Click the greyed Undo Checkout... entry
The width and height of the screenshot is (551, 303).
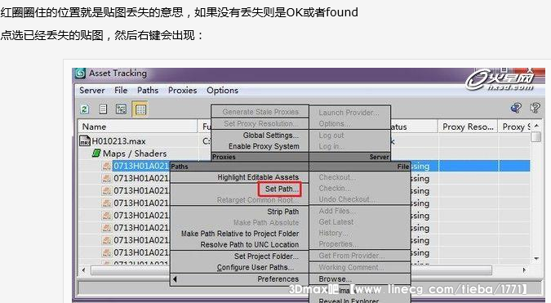(x=347, y=199)
